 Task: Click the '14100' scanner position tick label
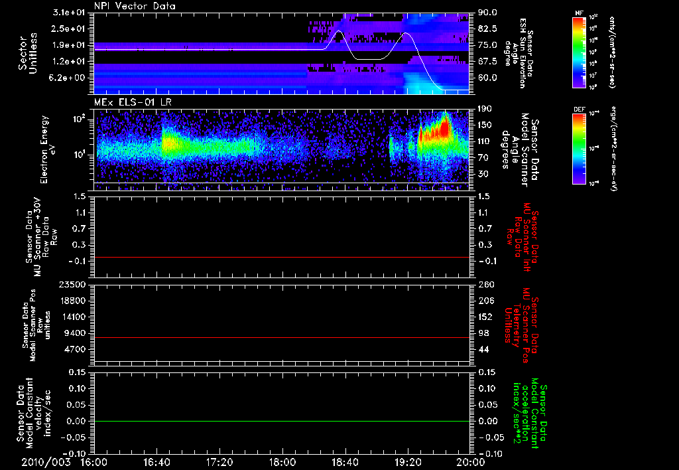tap(73, 317)
